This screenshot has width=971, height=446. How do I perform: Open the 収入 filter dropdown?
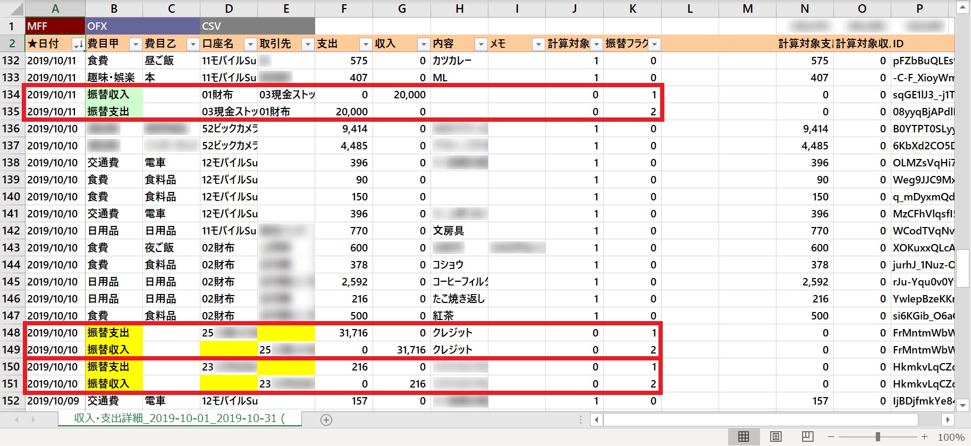point(424,44)
